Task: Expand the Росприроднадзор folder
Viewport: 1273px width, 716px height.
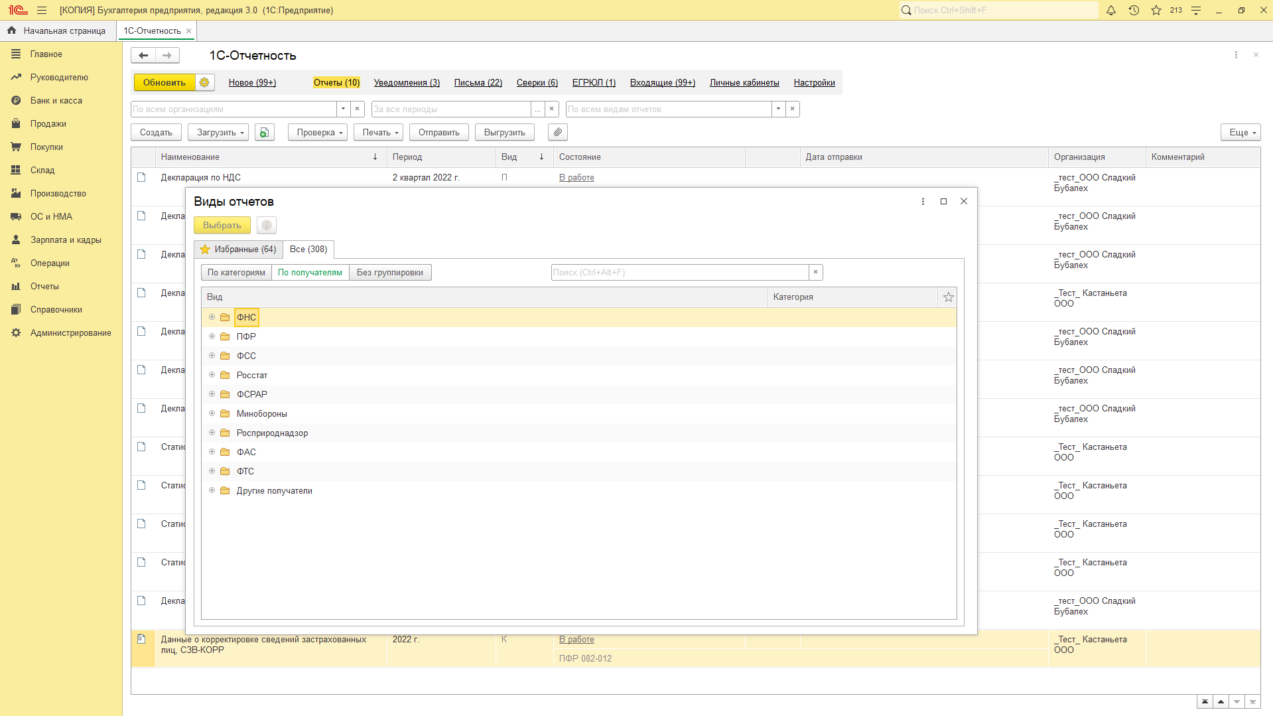Action: click(x=212, y=433)
